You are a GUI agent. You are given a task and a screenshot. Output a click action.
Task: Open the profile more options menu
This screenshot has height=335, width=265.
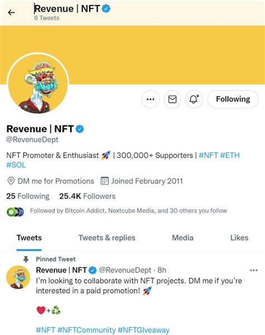tap(150, 99)
